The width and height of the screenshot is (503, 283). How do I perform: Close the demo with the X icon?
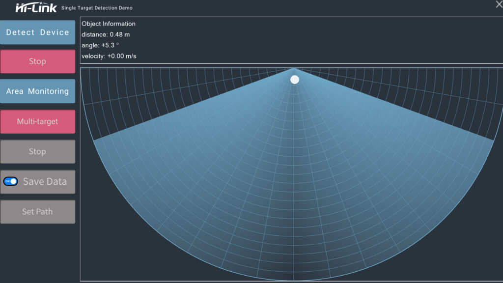(x=499, y=4)
